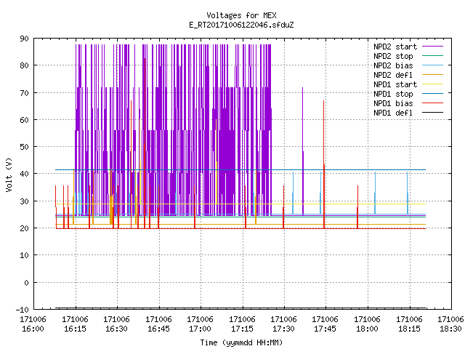Click the y-axis tick label -10

(x=23, y=310)
